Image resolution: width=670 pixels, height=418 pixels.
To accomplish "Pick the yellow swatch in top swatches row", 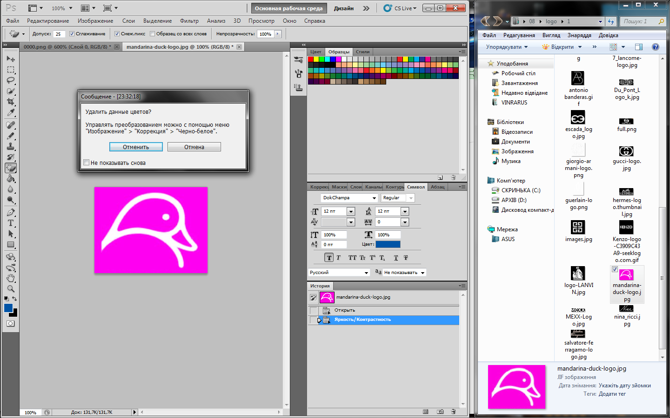I will (x=316, y=59).
